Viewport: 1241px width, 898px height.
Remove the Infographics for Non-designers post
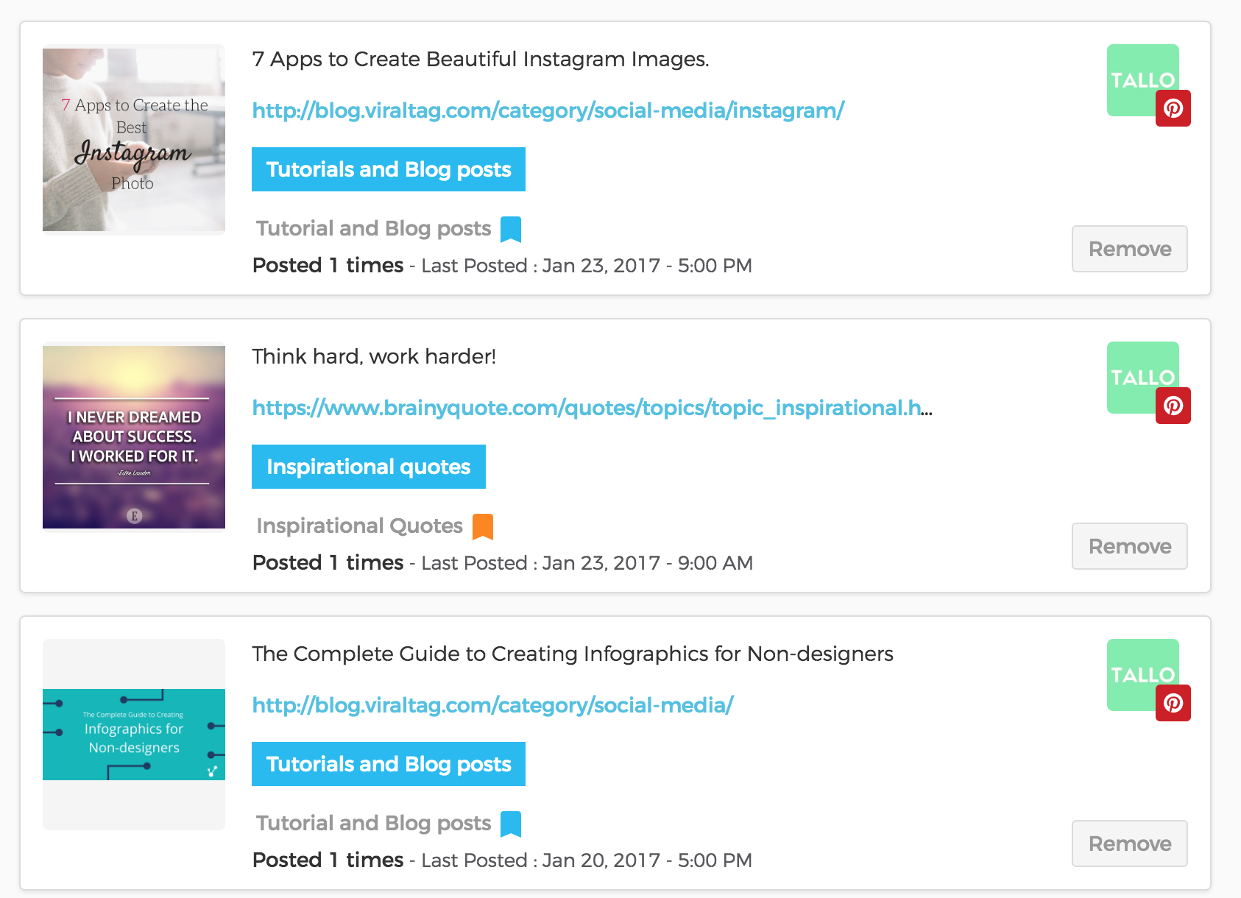[1129, 844]
